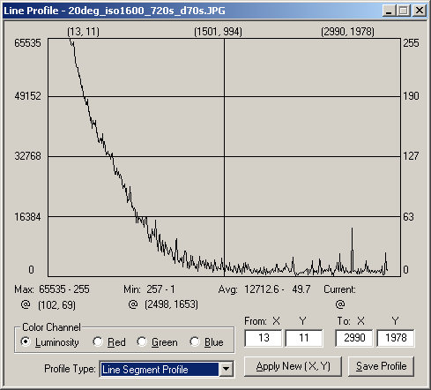Close the Line Profile window
431x390 pixels.
(420, 11)
